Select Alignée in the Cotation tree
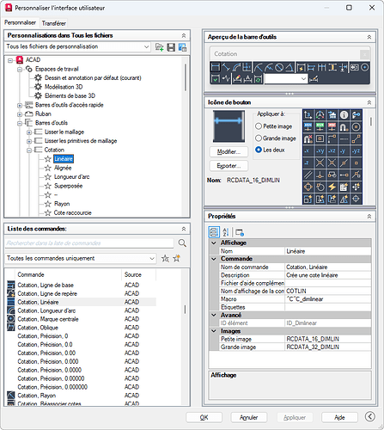Screen dimensions: 384x430 click(x=63, y=168)
